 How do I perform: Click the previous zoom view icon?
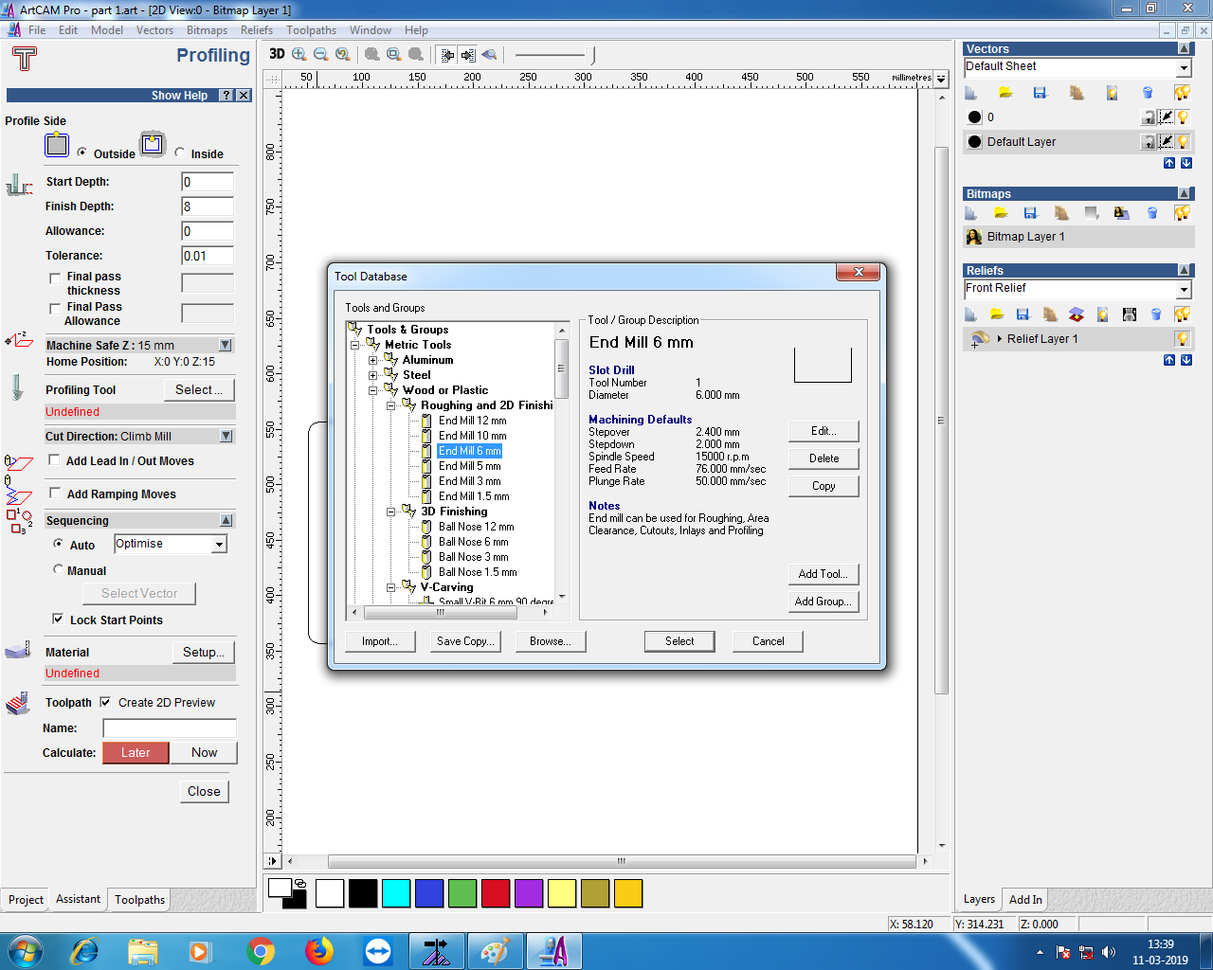pyautogui.click(x=343, y=55)
